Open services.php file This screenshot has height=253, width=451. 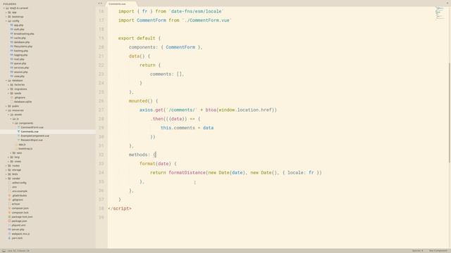tap(21, 67)
